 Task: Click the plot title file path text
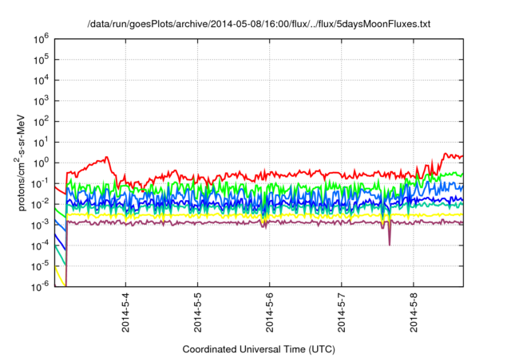(x=259, y=24)
